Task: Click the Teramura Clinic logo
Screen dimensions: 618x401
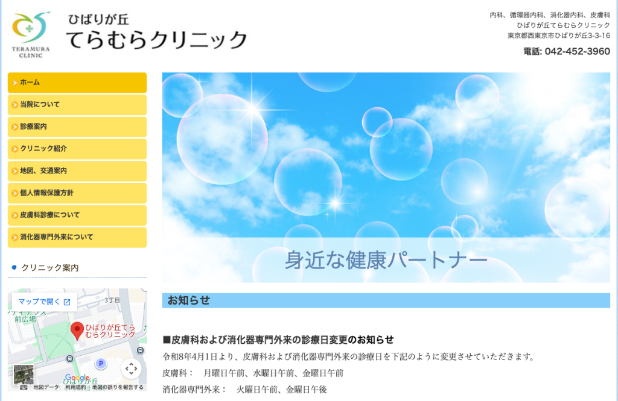Action: click(31, 35)
